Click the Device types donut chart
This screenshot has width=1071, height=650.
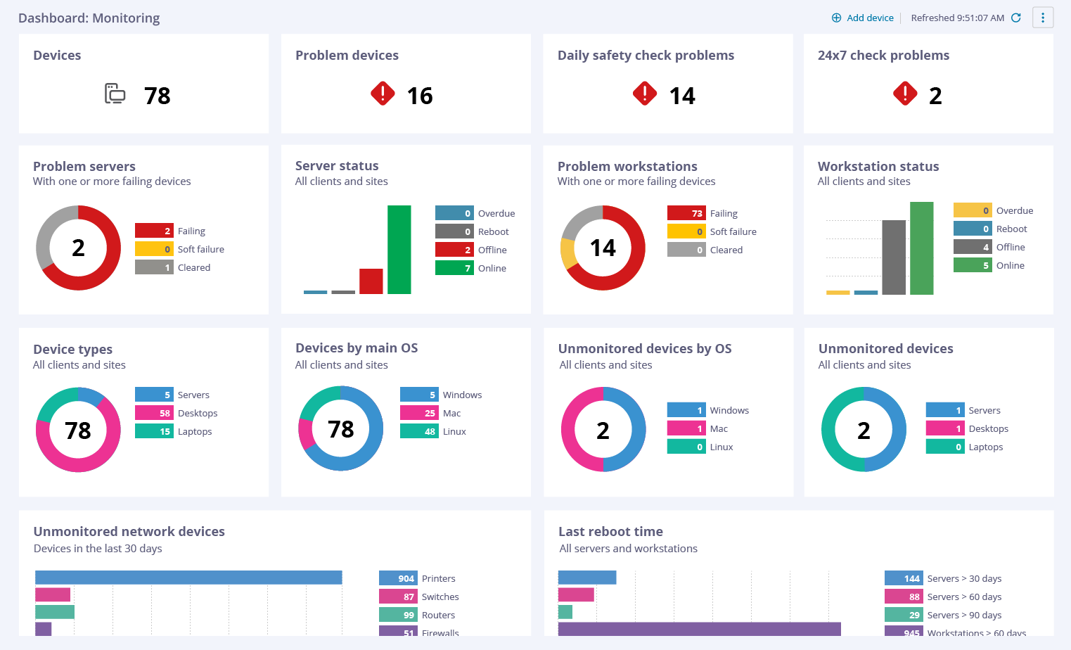tap(78, 430)
